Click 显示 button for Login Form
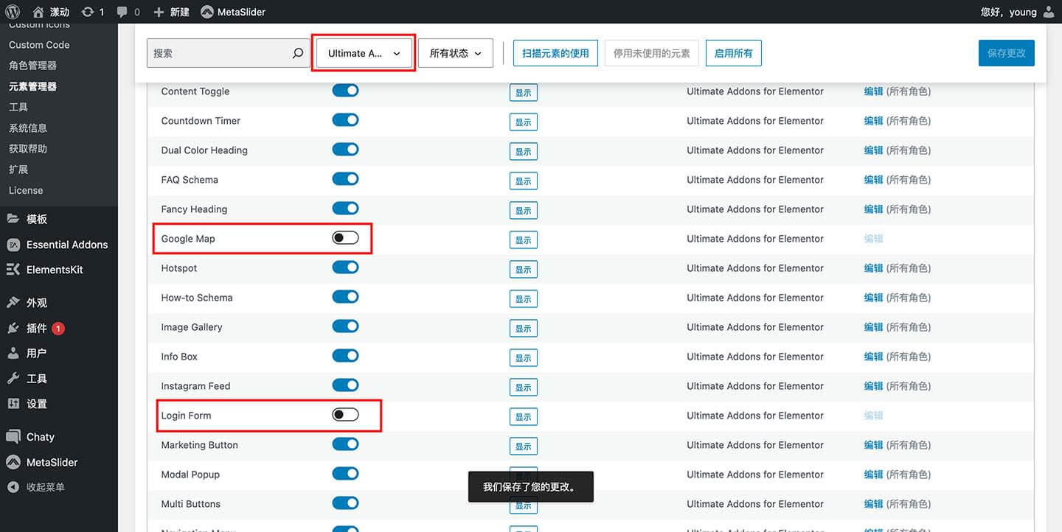Viewport: 1062px width, 532px height. coord(524,416)
